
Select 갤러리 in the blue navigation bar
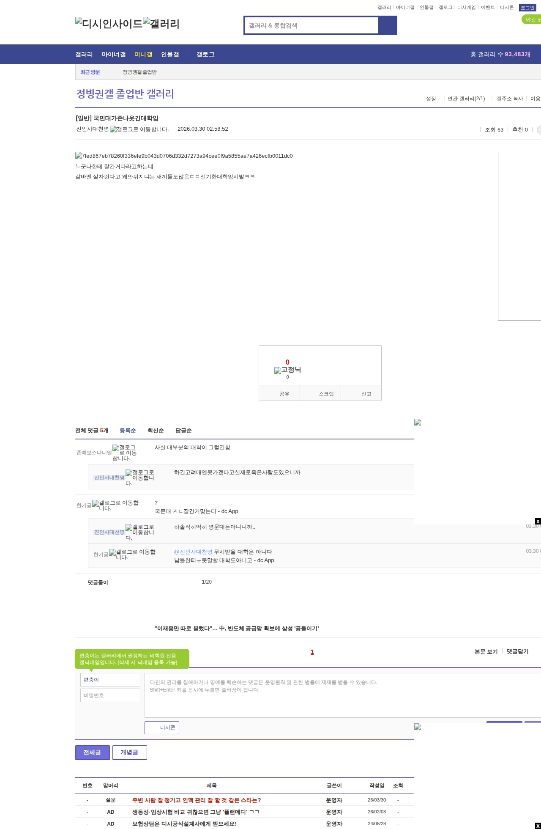click(84, 54)
